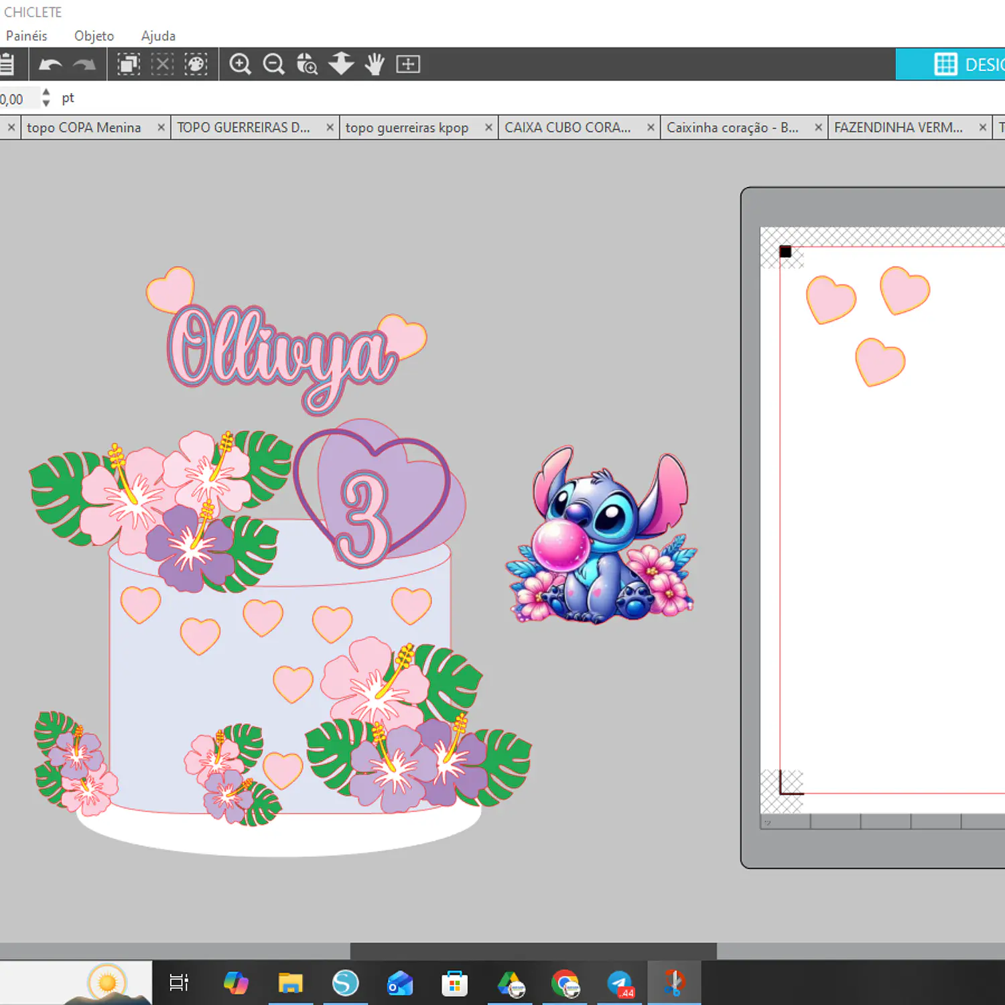
Task: Zoom out with the minus magnifier
Action: coord(273,64)
